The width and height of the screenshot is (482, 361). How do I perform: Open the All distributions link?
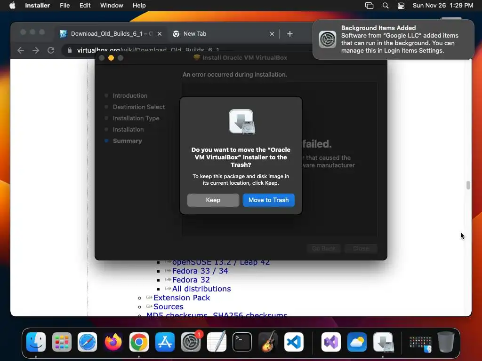[201, 289]
